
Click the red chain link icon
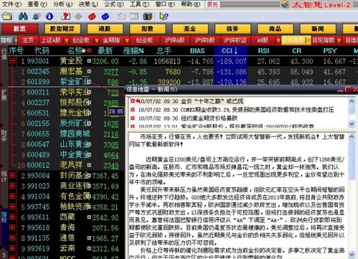[92, 17]
